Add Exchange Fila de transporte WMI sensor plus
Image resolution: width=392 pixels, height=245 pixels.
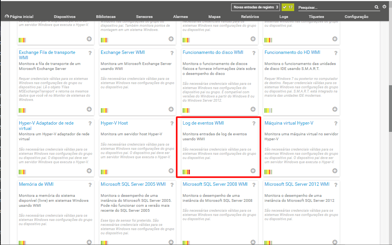tap(89, 109)
